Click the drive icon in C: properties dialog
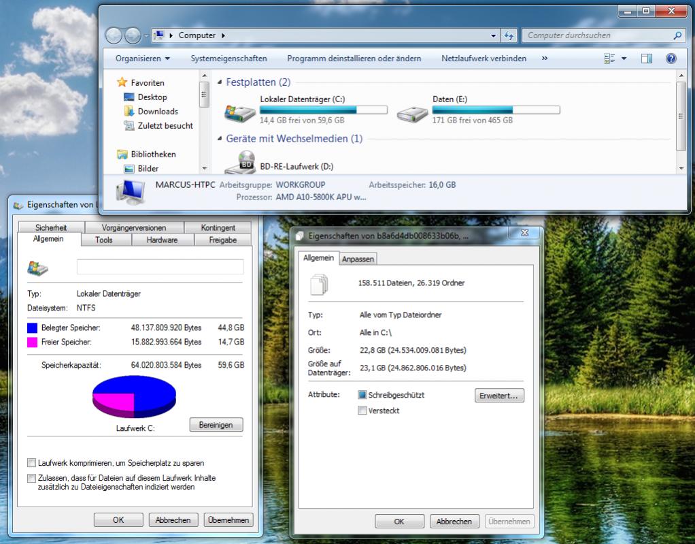The image size is (695, 544). click(x=37, y=268)
